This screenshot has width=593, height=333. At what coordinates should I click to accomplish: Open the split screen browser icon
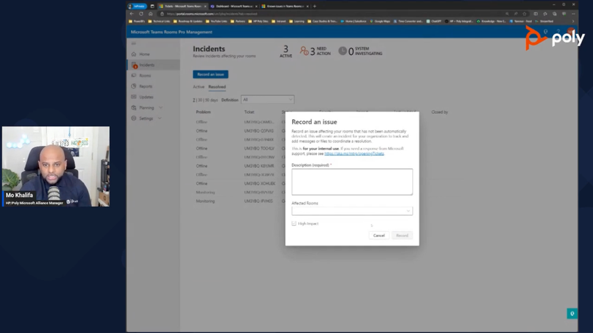point(535,14)
